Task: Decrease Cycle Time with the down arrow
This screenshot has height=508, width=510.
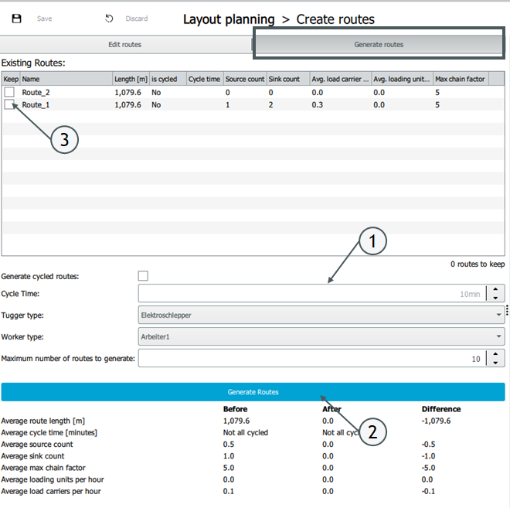Action: click(x=495, y=298)
